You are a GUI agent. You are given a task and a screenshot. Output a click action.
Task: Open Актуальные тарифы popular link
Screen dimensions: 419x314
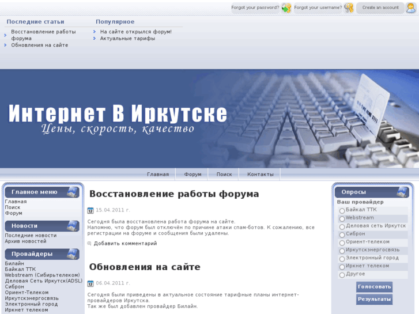[x=127, y=39]
